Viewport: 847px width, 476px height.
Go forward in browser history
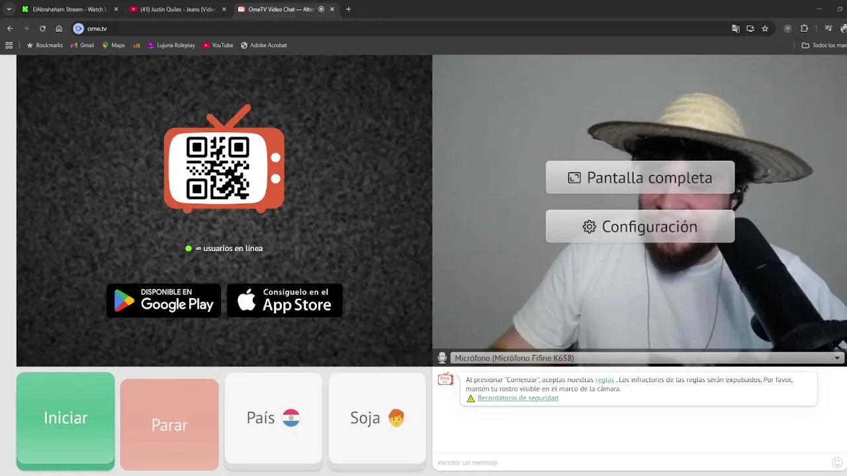26,28
